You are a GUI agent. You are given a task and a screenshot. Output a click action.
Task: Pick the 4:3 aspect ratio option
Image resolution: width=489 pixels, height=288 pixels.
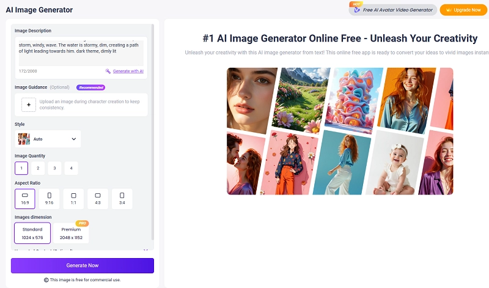click(98, 196)
